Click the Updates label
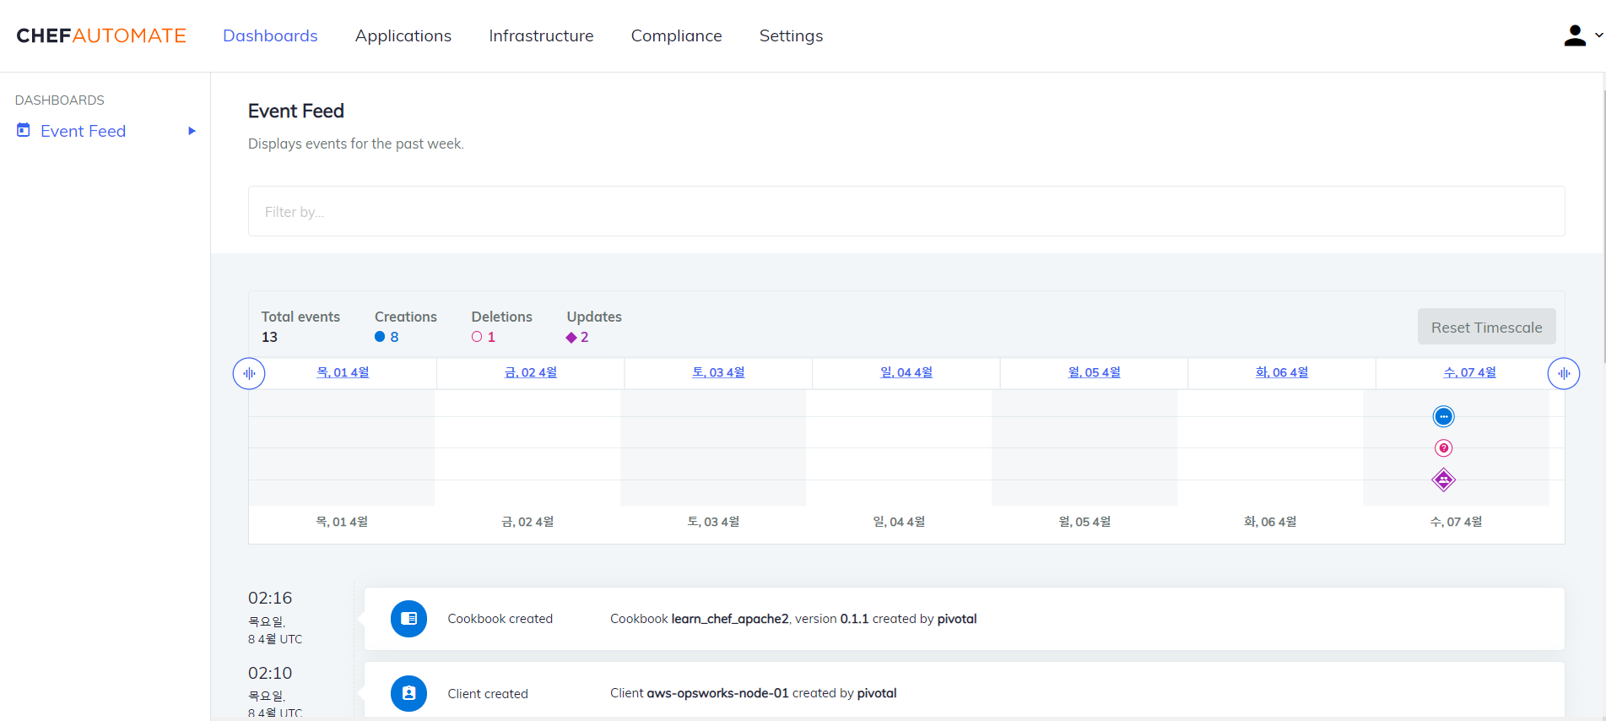 point(594,317)
